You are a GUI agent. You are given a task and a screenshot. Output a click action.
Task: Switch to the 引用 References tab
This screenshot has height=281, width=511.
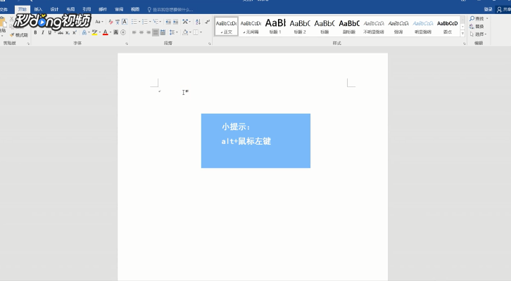click(87, 9)
